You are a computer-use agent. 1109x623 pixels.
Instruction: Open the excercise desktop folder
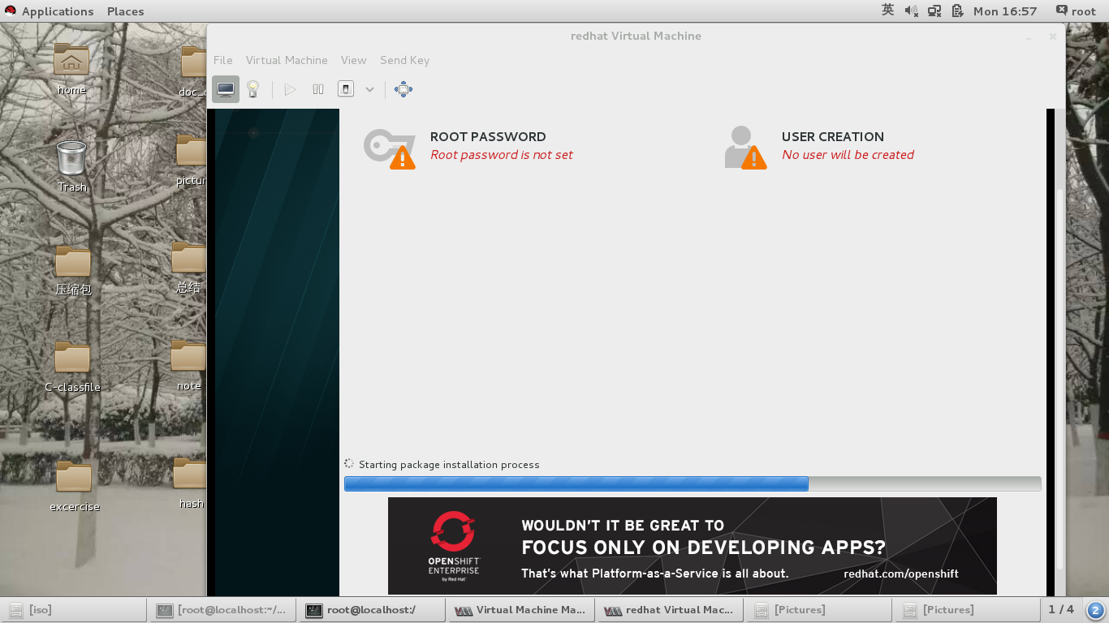pos(74,486)
